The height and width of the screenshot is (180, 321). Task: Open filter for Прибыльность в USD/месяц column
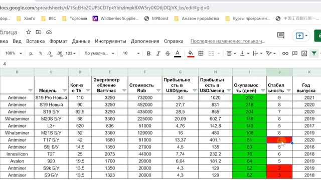coord(229,90)
